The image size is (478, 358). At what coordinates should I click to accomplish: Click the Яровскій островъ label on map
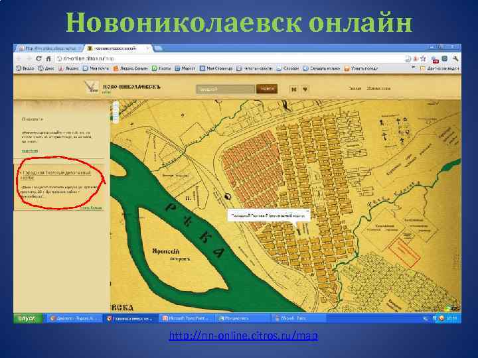pyautogui.click(x=171, y=255)
